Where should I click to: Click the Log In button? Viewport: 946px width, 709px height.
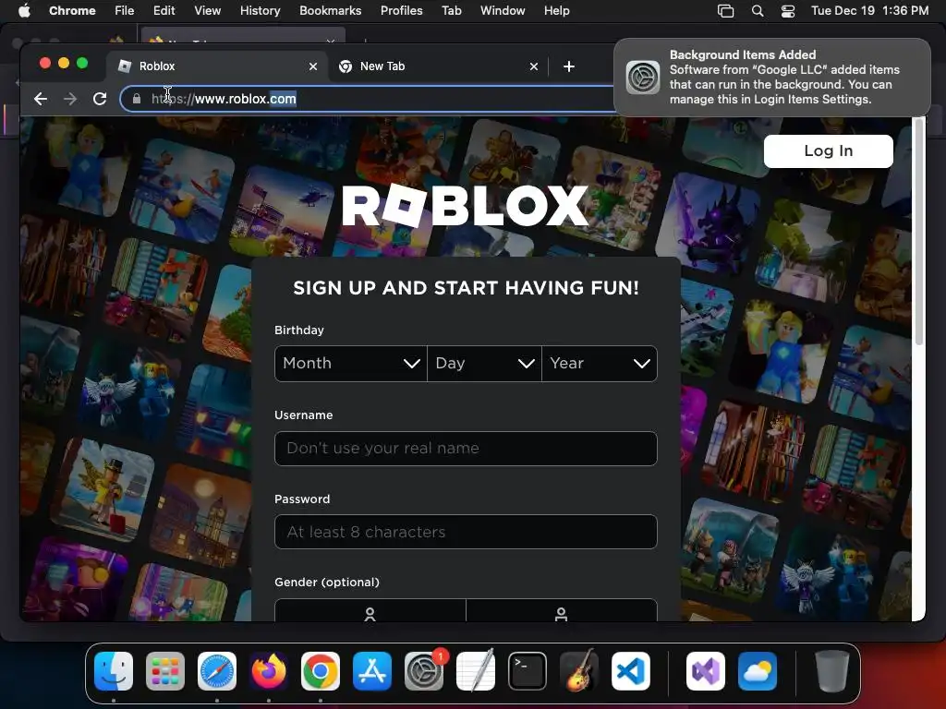click(829, 150)
